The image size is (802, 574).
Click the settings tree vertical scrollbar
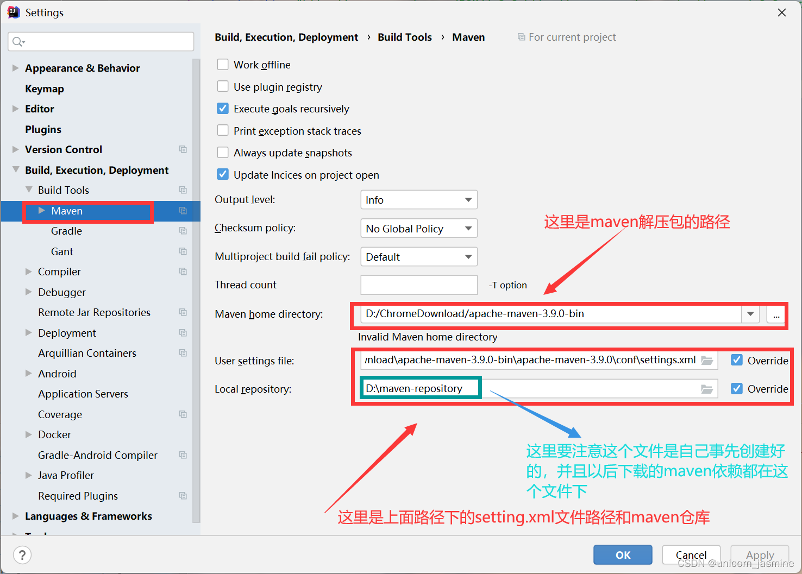click(196, 291)
